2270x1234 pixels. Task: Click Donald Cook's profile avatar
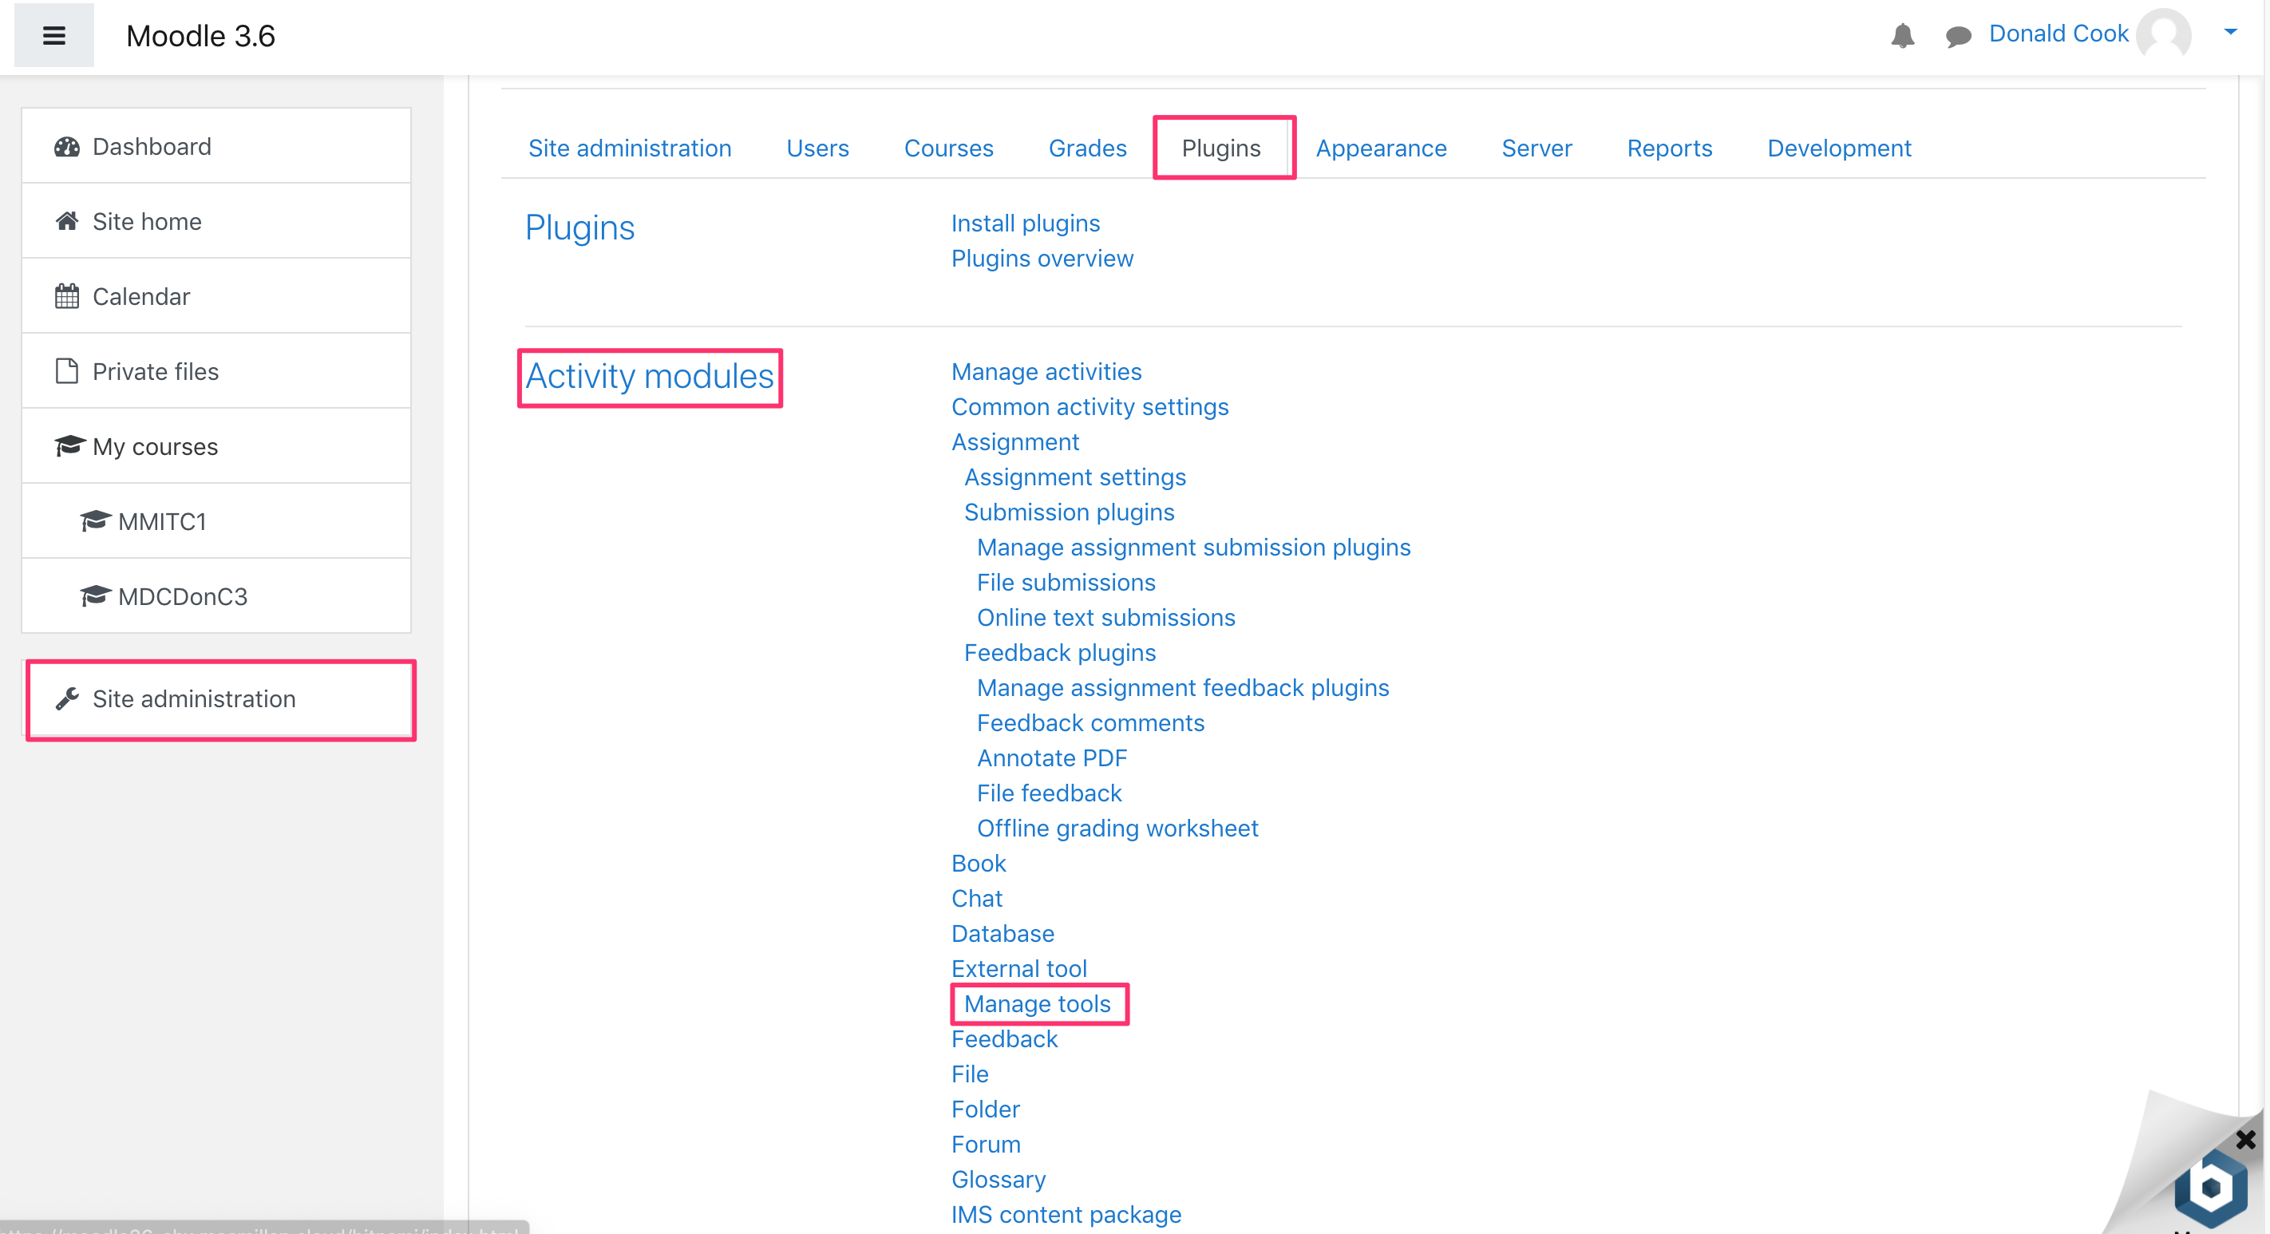pos(2166,35)
